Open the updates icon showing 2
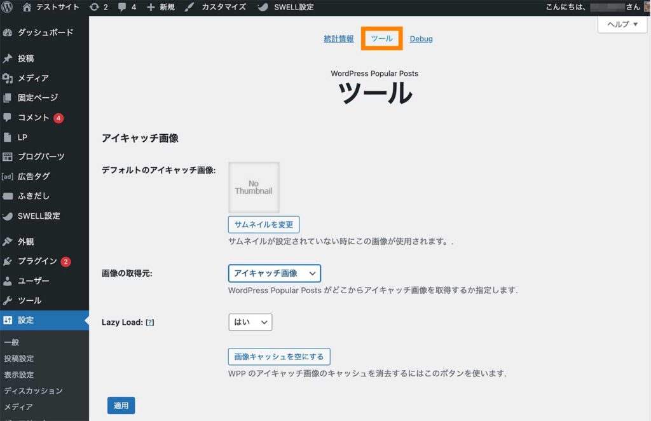This screenshot has width=651, height=421. point(94,7)
